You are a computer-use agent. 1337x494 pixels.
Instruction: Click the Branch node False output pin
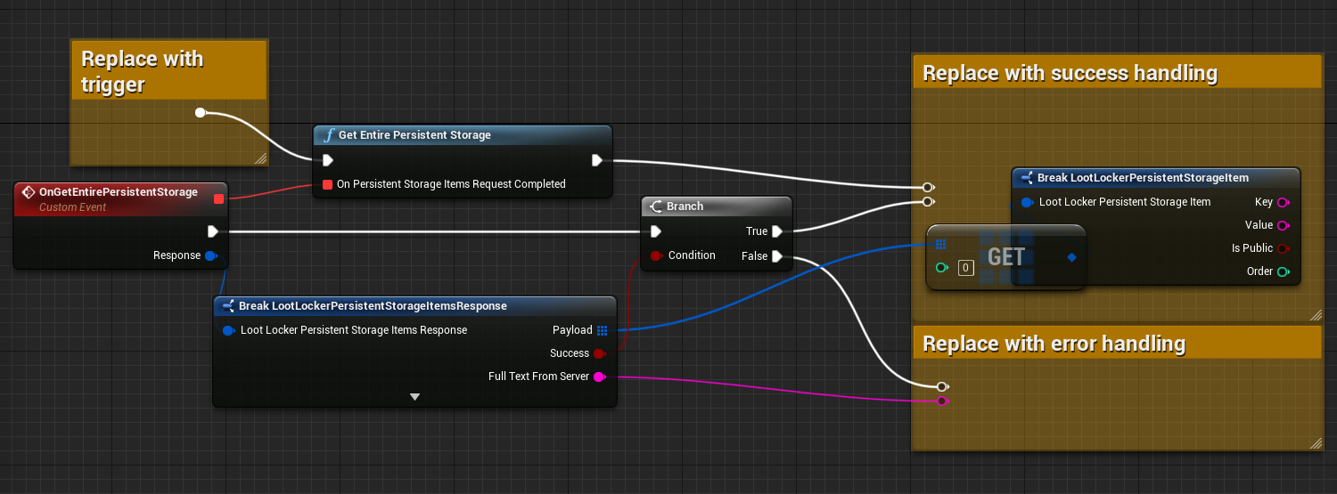coord(777,256)
